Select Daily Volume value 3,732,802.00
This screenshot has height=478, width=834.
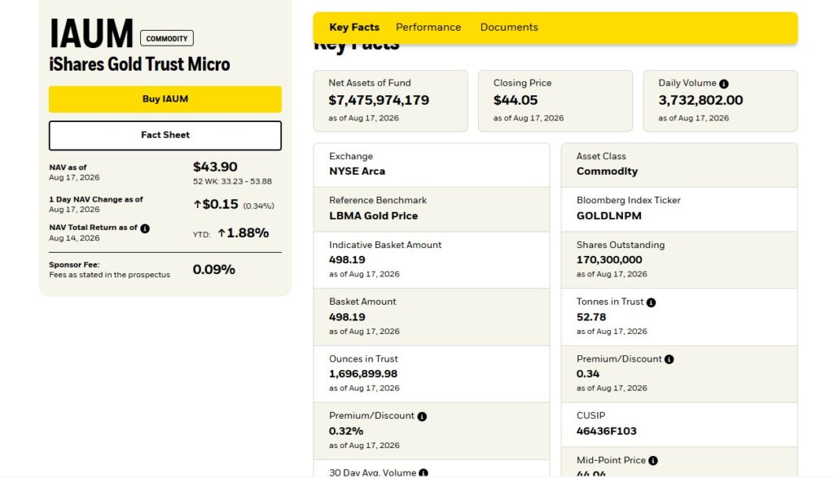(x=700, y=100)
